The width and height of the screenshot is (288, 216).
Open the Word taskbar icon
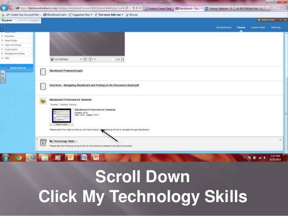pos(84,157)
